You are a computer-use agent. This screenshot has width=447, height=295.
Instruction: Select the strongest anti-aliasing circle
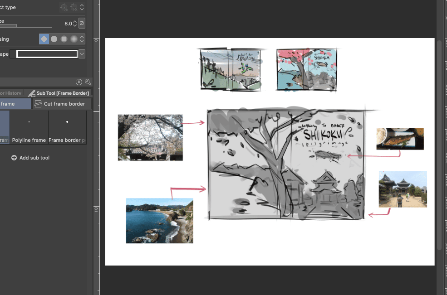pos(74,39)
